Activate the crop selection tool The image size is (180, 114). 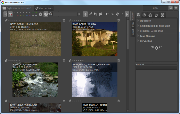click(95, 14)
